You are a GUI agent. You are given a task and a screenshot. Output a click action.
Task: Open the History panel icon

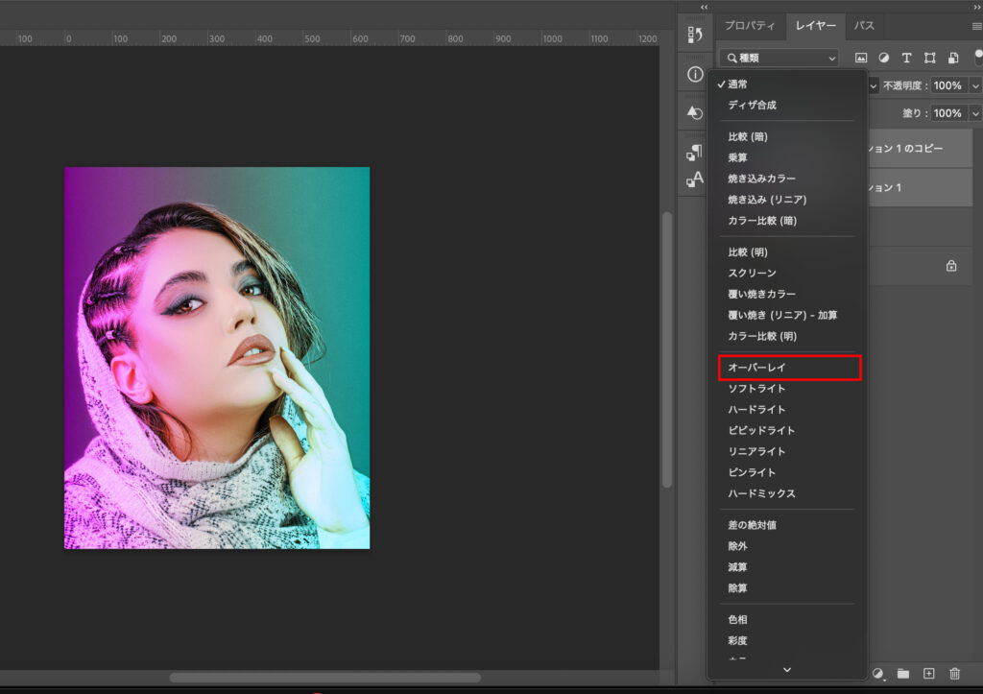coord(694,36)
